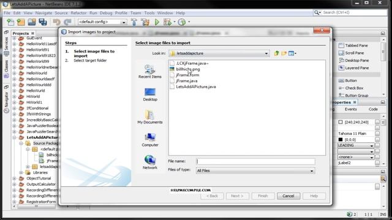Click the Search box in NetBeans
This screenshot has height=220, width=392.
[x=350, y=12]
